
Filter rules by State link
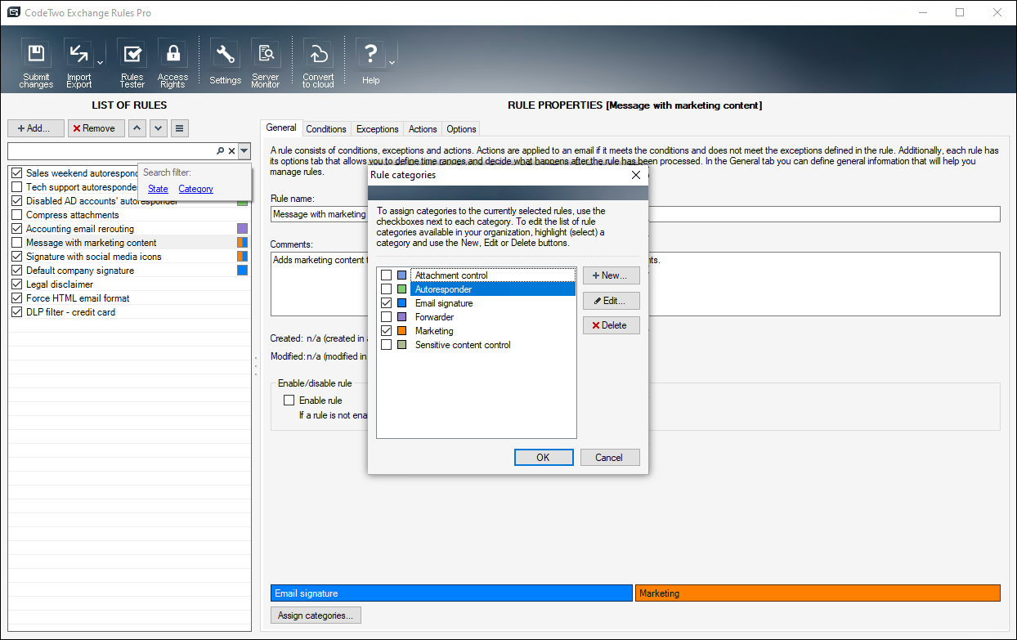pos(158,189)
